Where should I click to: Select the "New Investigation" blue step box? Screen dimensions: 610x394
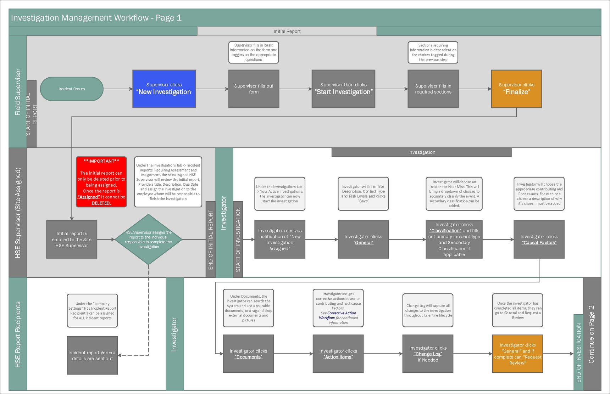pyautogui.click(x=164, y=89)
